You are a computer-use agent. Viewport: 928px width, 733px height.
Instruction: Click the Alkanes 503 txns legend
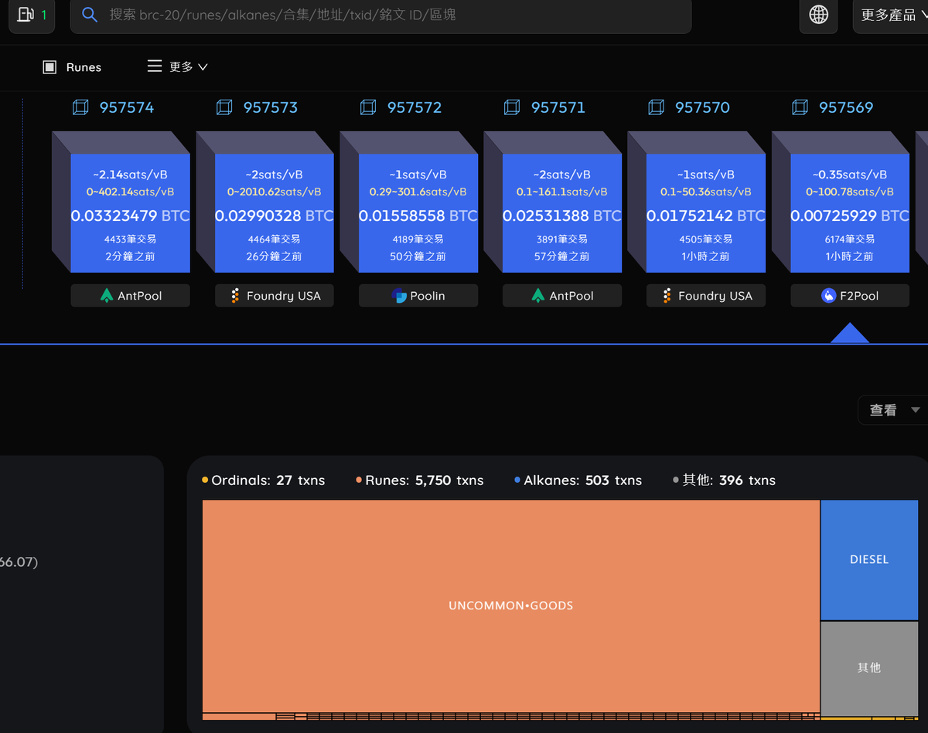click(x=578, y=480)
